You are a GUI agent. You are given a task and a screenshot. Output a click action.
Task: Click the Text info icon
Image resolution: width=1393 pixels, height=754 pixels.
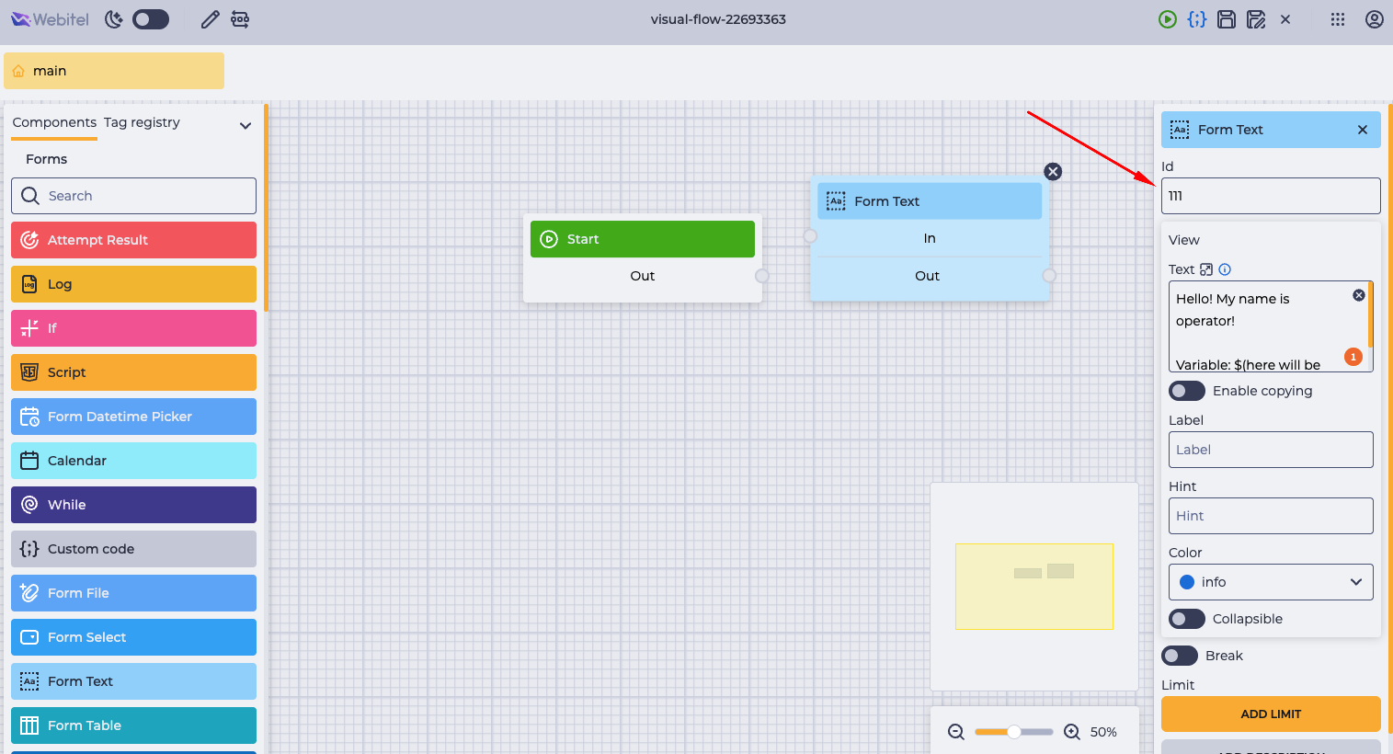coord(1225,269)
